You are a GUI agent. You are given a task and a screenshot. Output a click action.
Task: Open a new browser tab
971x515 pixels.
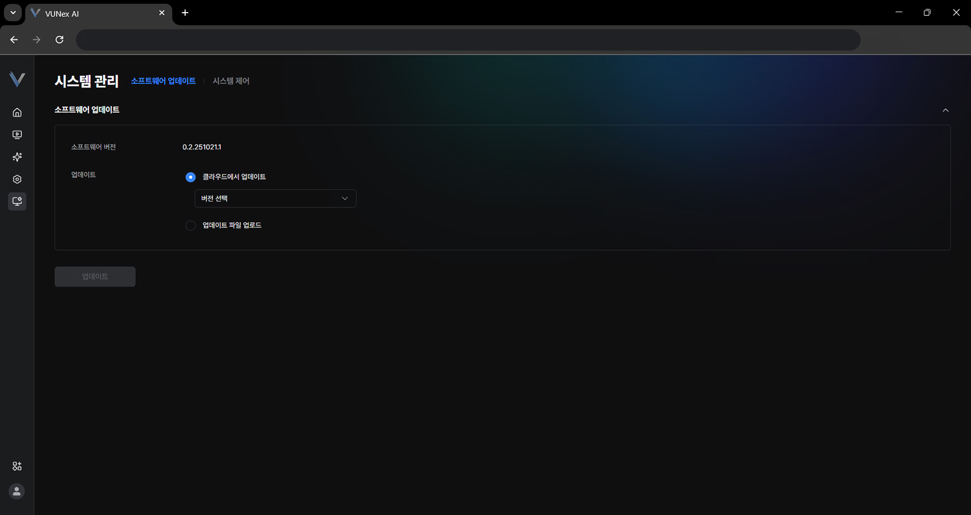point(185,13)
